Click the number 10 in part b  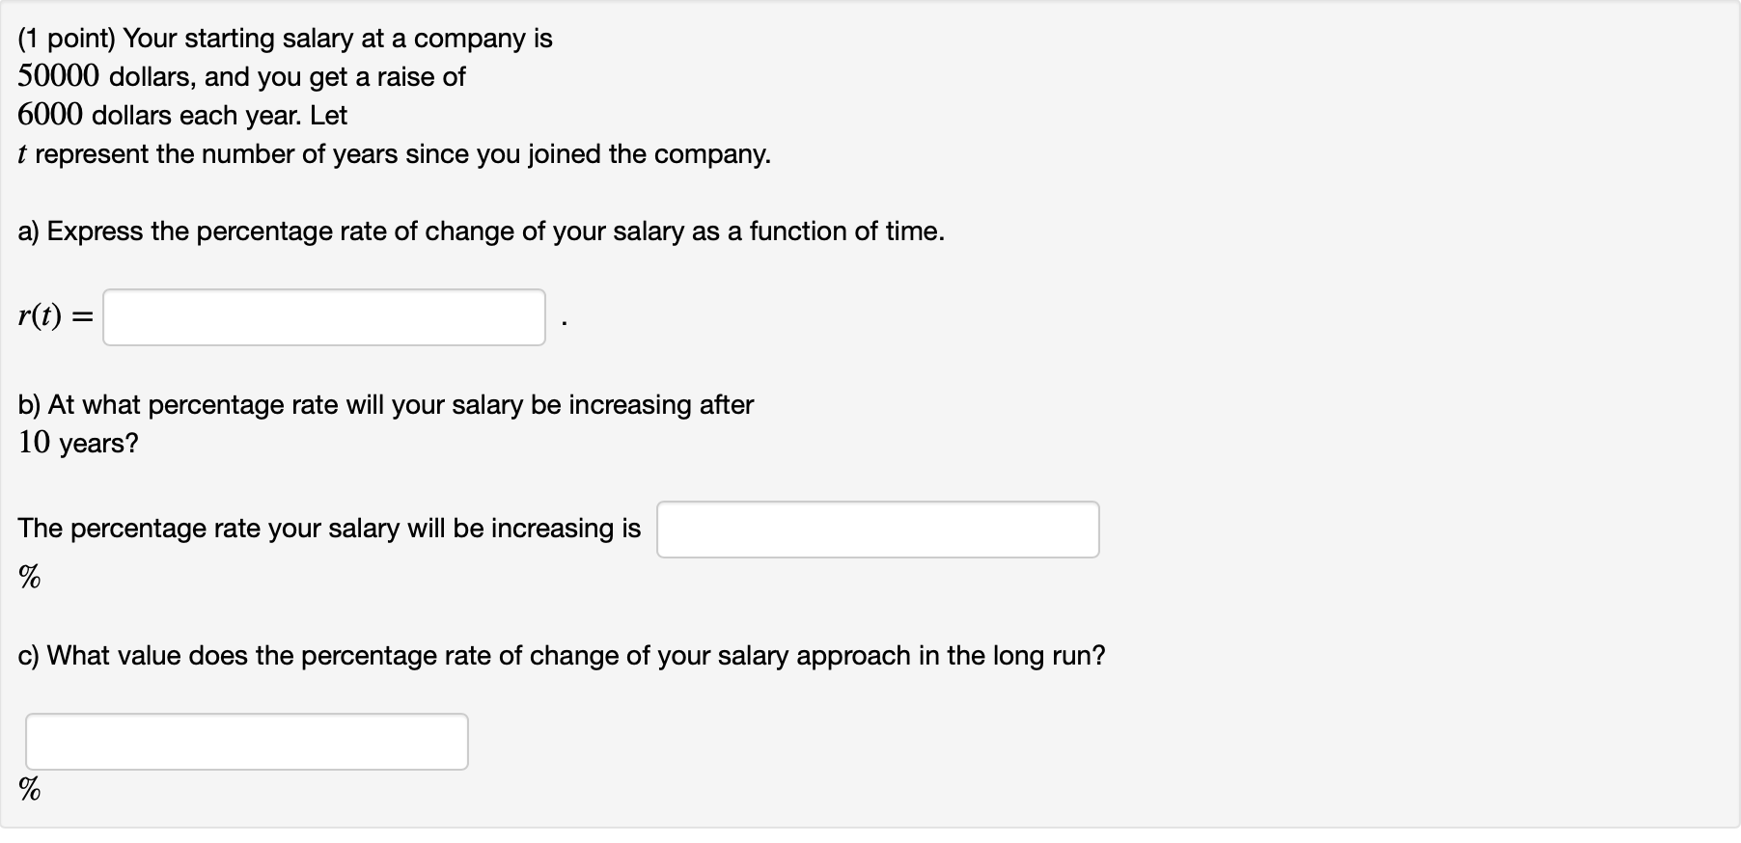pyautogui.click(x=34, y=443)
